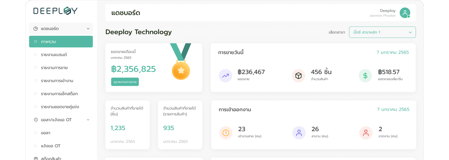Click the purple on-leave person icon

[299, 133]
